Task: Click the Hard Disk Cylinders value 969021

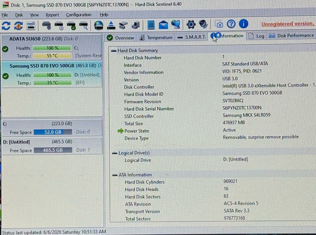Action: [x=230, y=181]
